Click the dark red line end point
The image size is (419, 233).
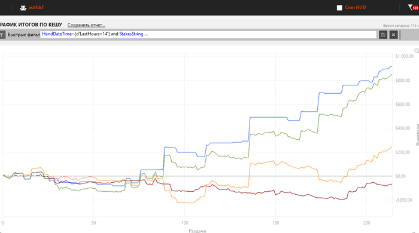pos(391,184)
